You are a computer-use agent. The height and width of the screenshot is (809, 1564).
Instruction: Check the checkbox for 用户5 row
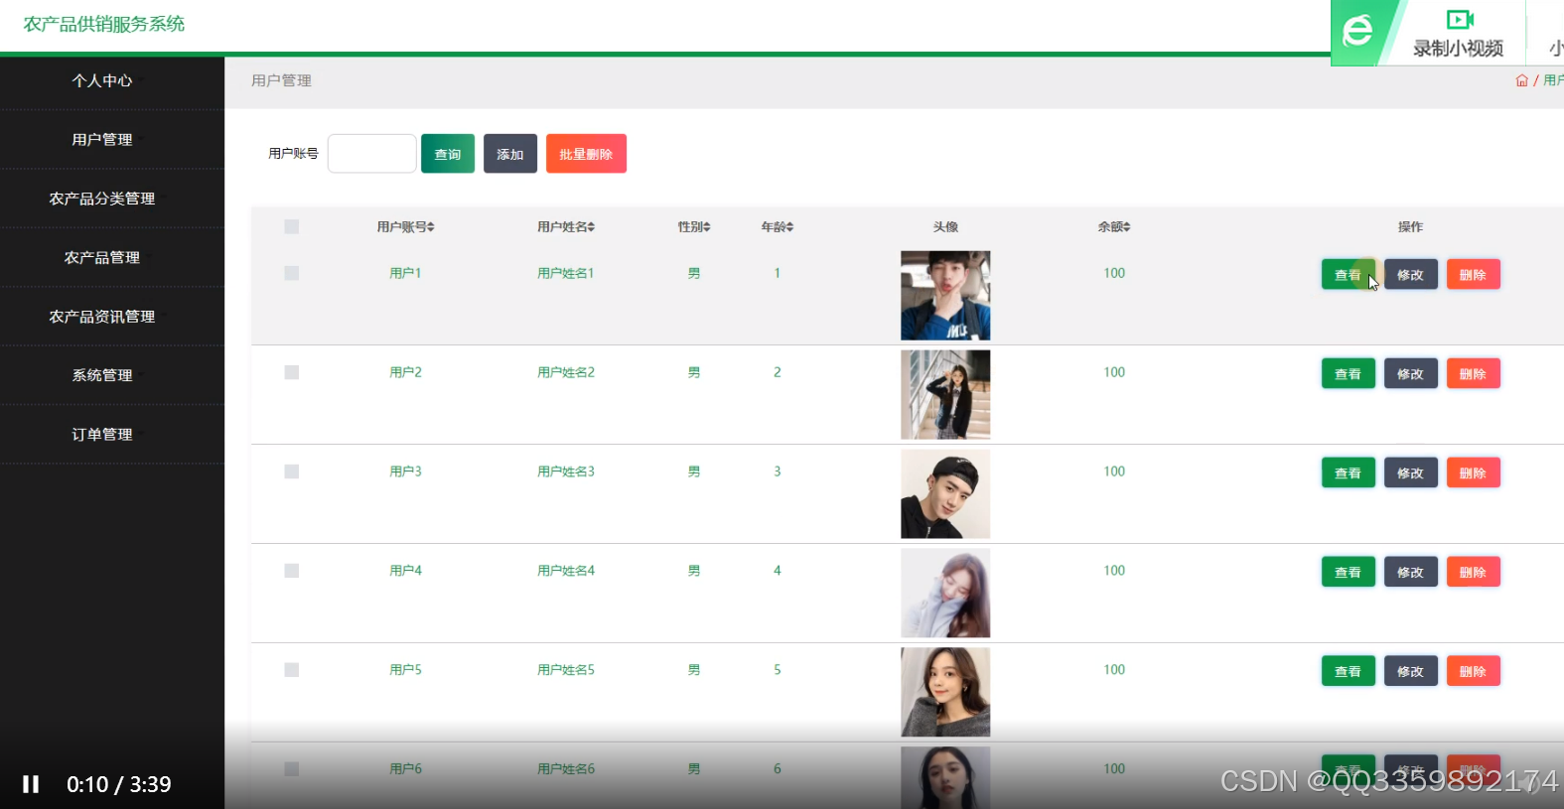[x=292, y=670]
